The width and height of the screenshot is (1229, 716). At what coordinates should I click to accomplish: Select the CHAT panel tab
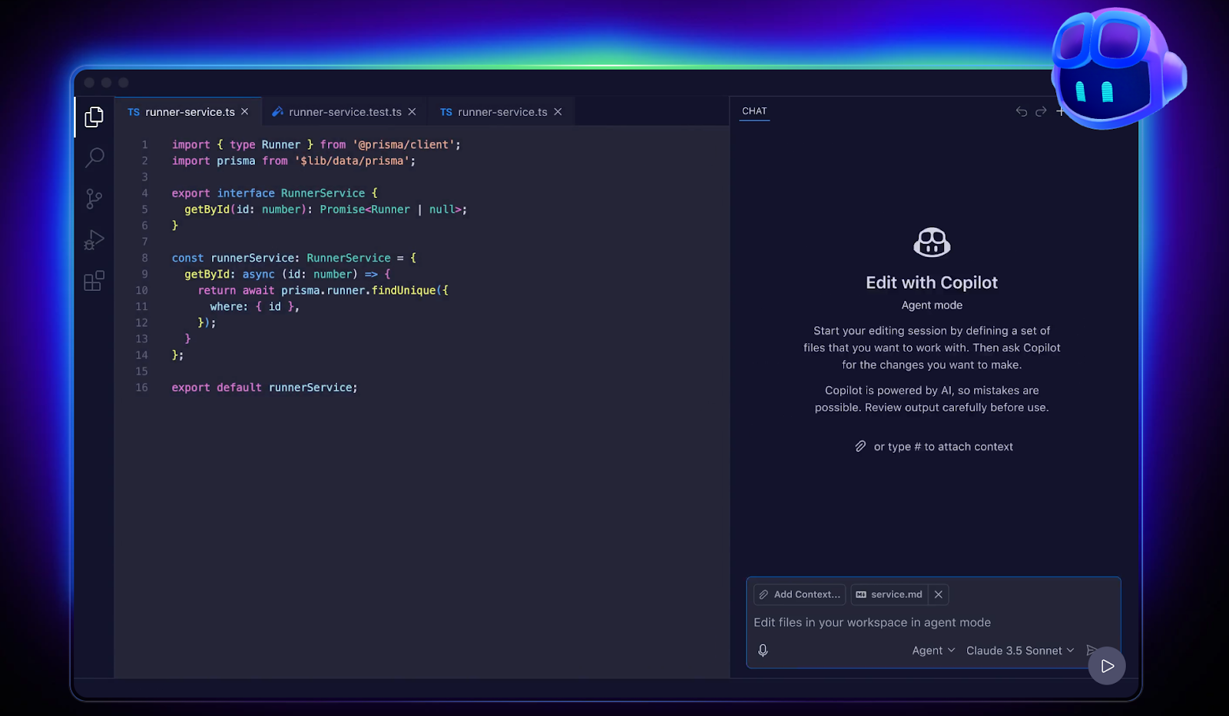[x=754, y=111]
